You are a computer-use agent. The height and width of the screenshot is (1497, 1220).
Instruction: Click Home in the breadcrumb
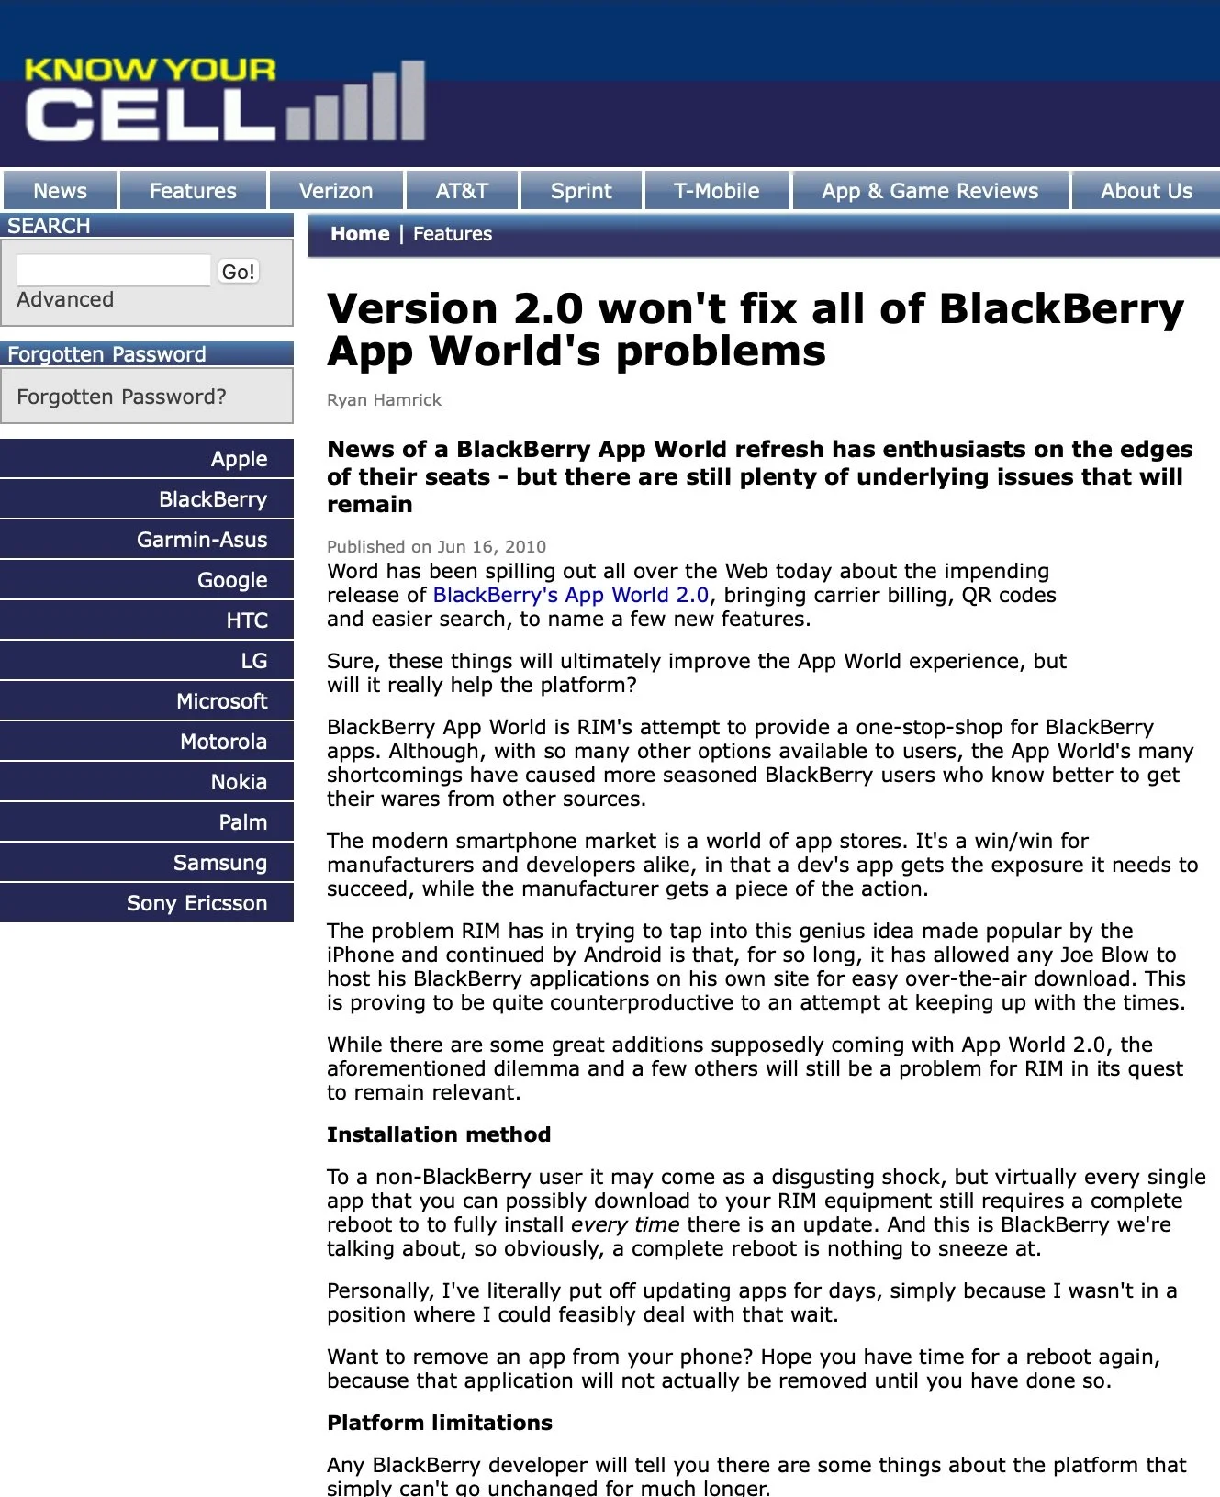[x=360, y=234]
